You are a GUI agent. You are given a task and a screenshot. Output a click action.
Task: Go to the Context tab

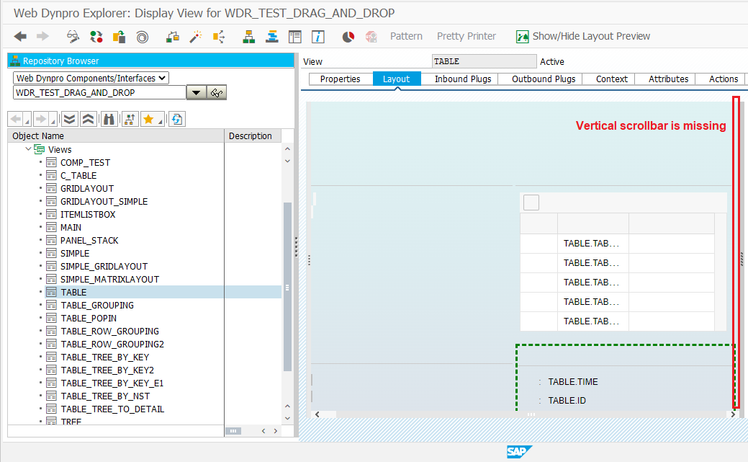611,79
